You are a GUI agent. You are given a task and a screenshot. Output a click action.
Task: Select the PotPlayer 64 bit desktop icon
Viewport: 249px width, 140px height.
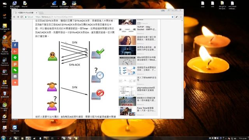5,27
